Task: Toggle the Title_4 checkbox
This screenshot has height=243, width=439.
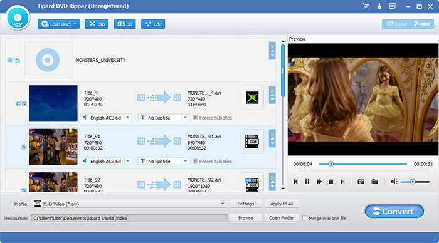Action: click(x=24, y=103)
